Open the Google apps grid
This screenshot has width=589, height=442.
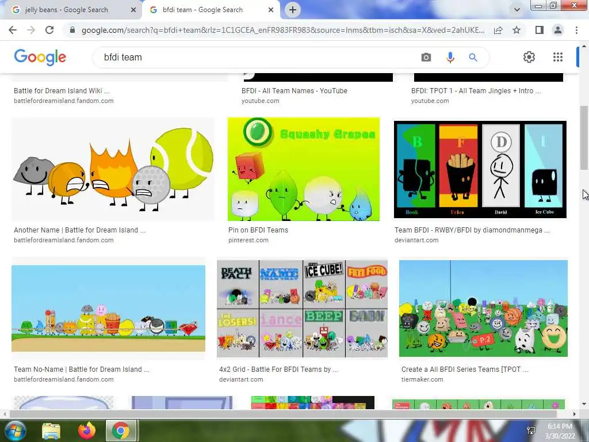pos(558,57)
